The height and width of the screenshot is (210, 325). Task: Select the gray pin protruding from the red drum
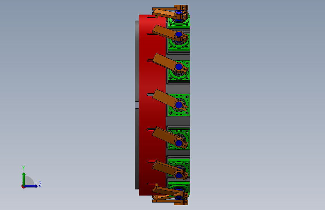tap(150, 95)
